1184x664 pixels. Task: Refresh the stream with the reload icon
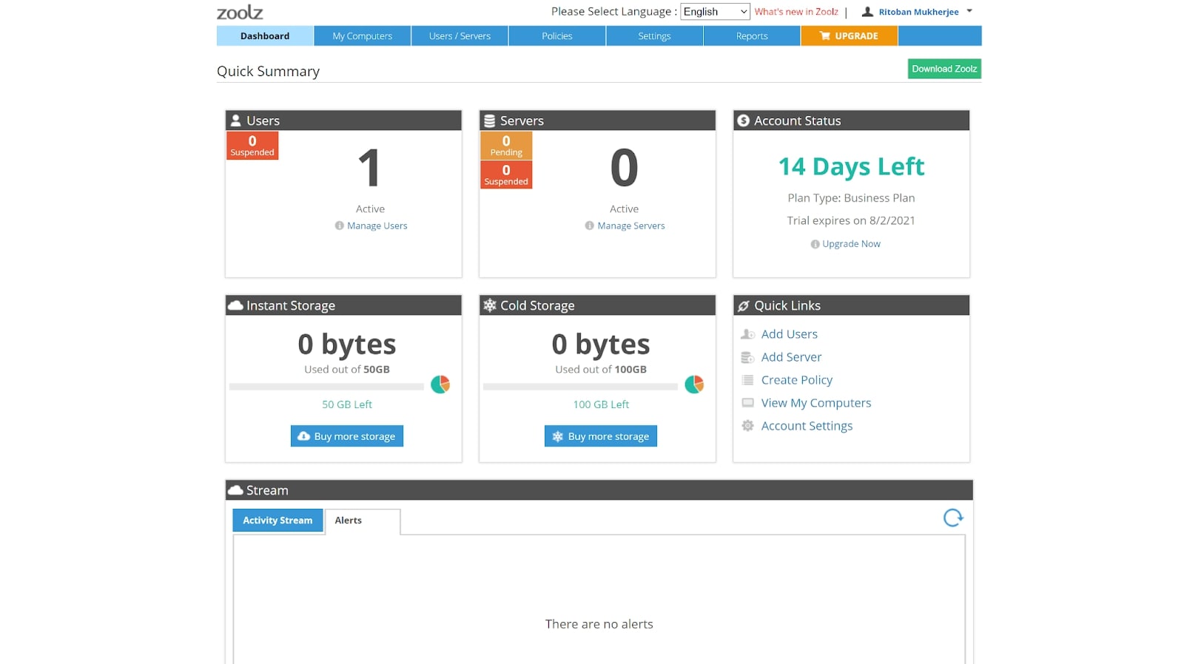point(953,518)
